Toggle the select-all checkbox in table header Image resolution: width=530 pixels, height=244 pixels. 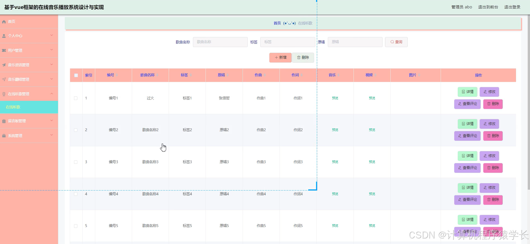(76, 75)
